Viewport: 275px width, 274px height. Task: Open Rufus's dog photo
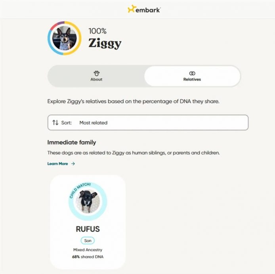(88, 201)
